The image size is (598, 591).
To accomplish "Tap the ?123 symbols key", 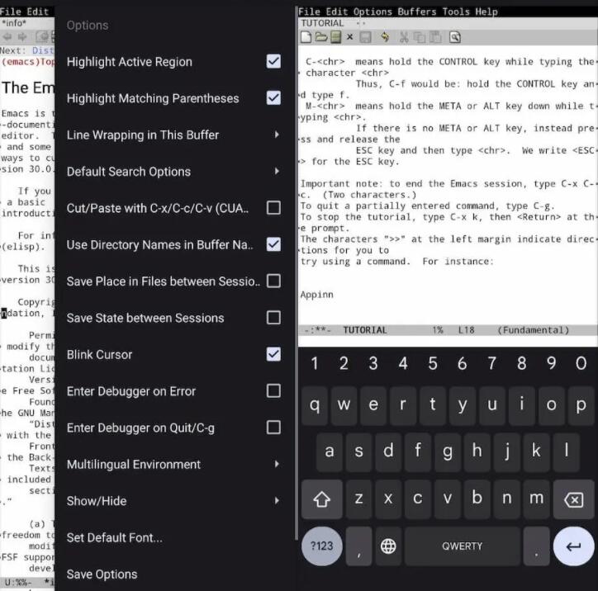I will [x=321, y=546].
